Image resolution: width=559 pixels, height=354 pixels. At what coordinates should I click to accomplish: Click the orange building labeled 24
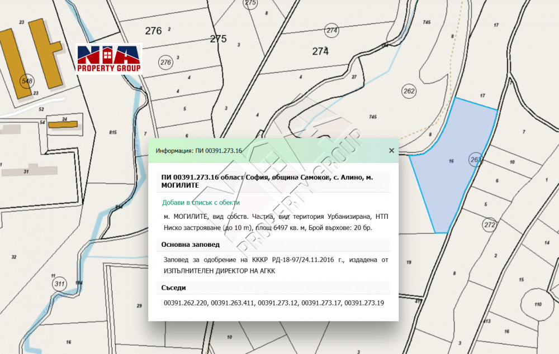[63, 125]
